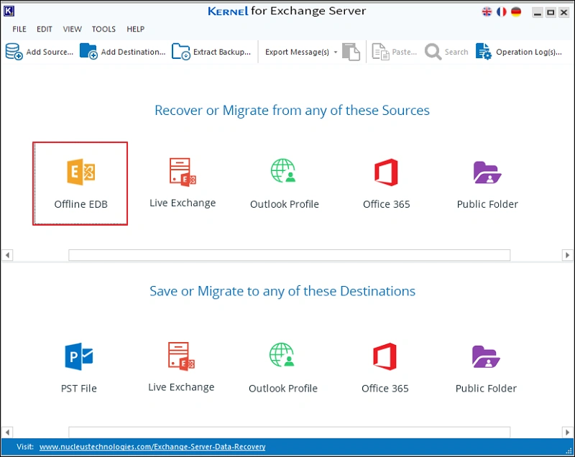This screenshot has width=575, height=457.
Task: Click the Add Destination... text label
Action: click(x=133, y=52)
